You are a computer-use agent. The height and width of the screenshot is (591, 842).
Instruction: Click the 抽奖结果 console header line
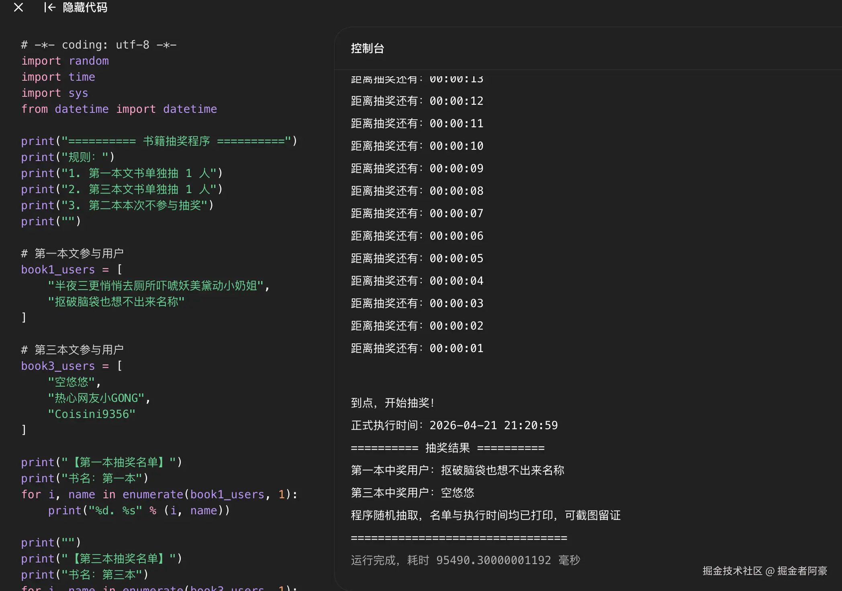tap(448, 448)
